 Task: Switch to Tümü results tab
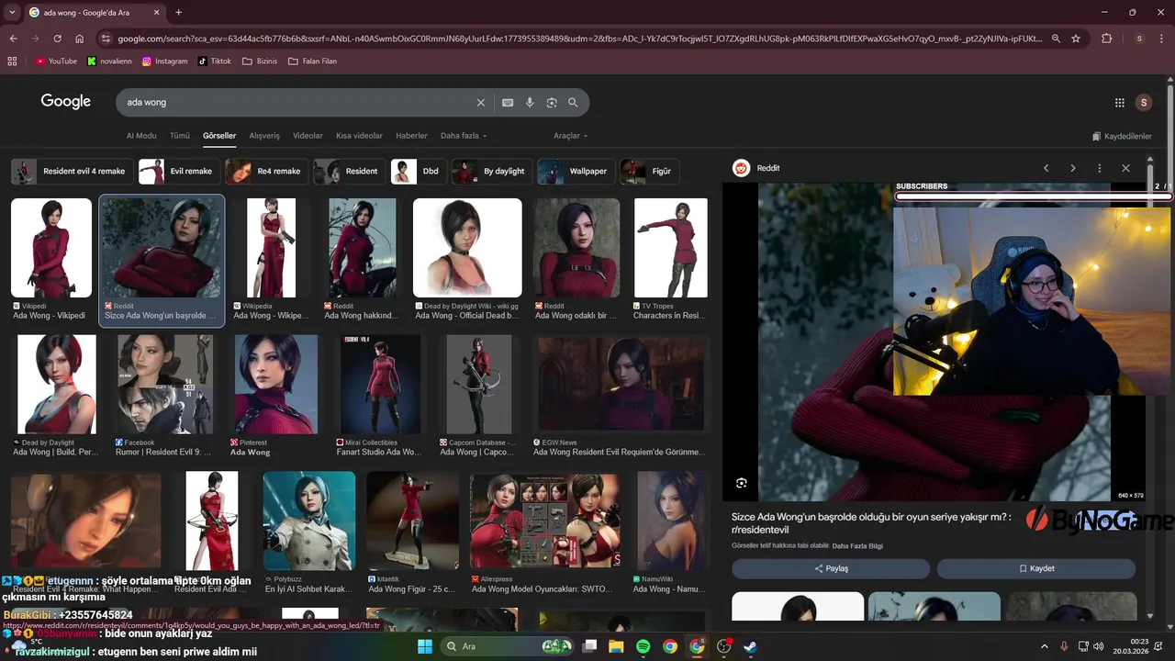click(x=180, y=136)
